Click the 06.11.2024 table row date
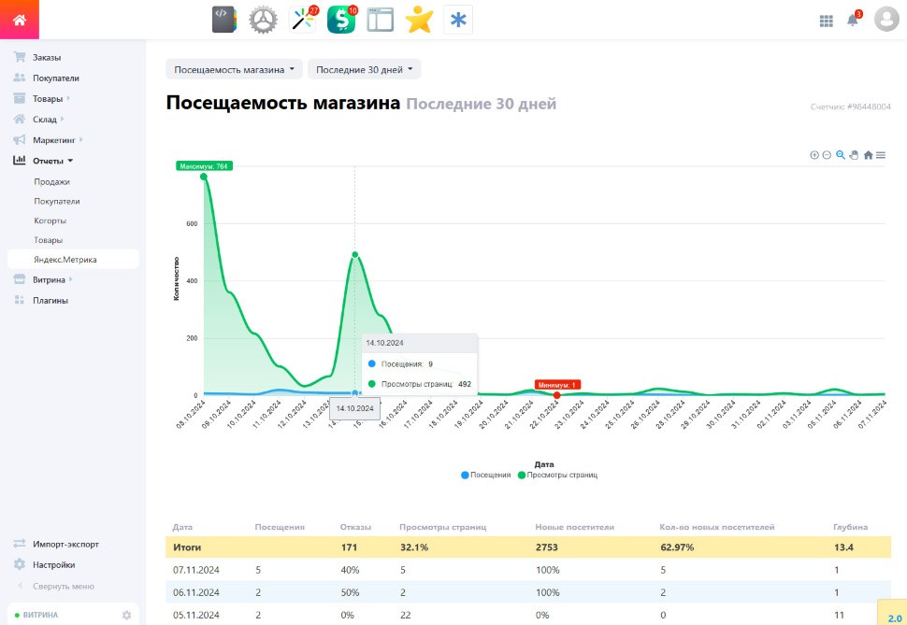 (x=196, y=592)
